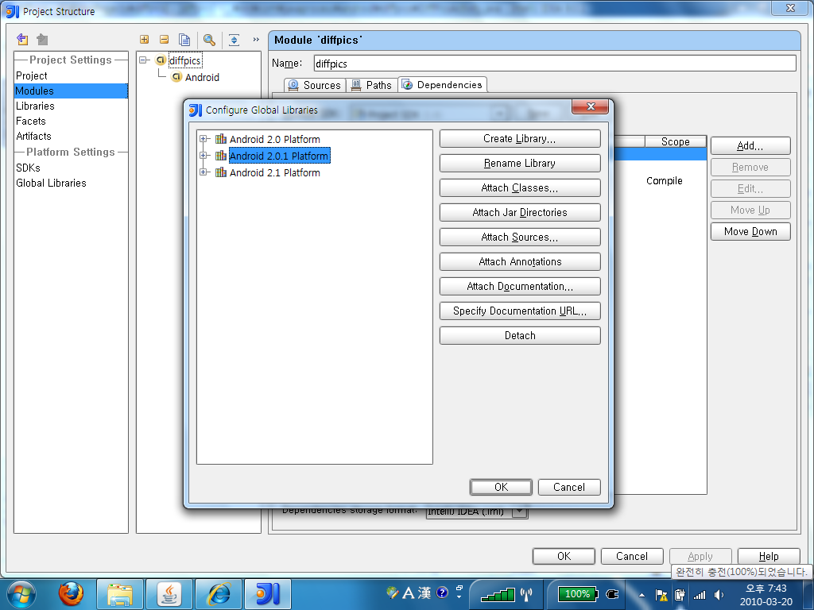Click the Android 2.1 Platform library icon

[221, 172]
